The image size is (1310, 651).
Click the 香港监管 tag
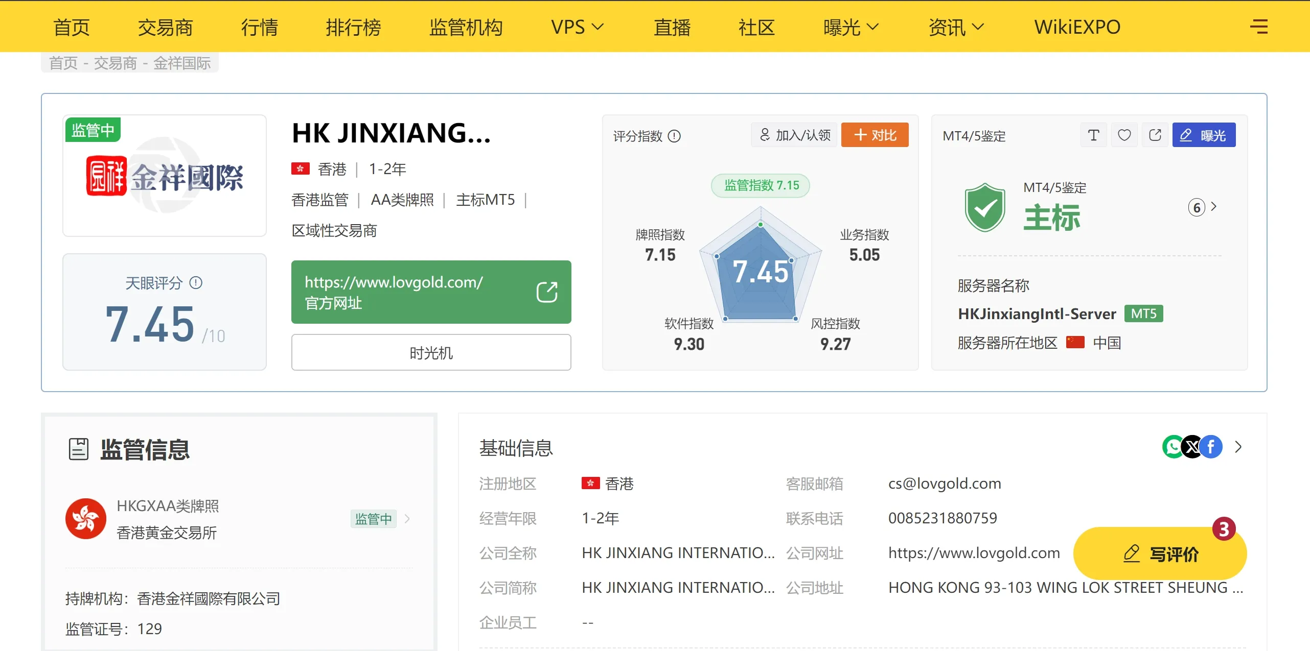[320, 200]
